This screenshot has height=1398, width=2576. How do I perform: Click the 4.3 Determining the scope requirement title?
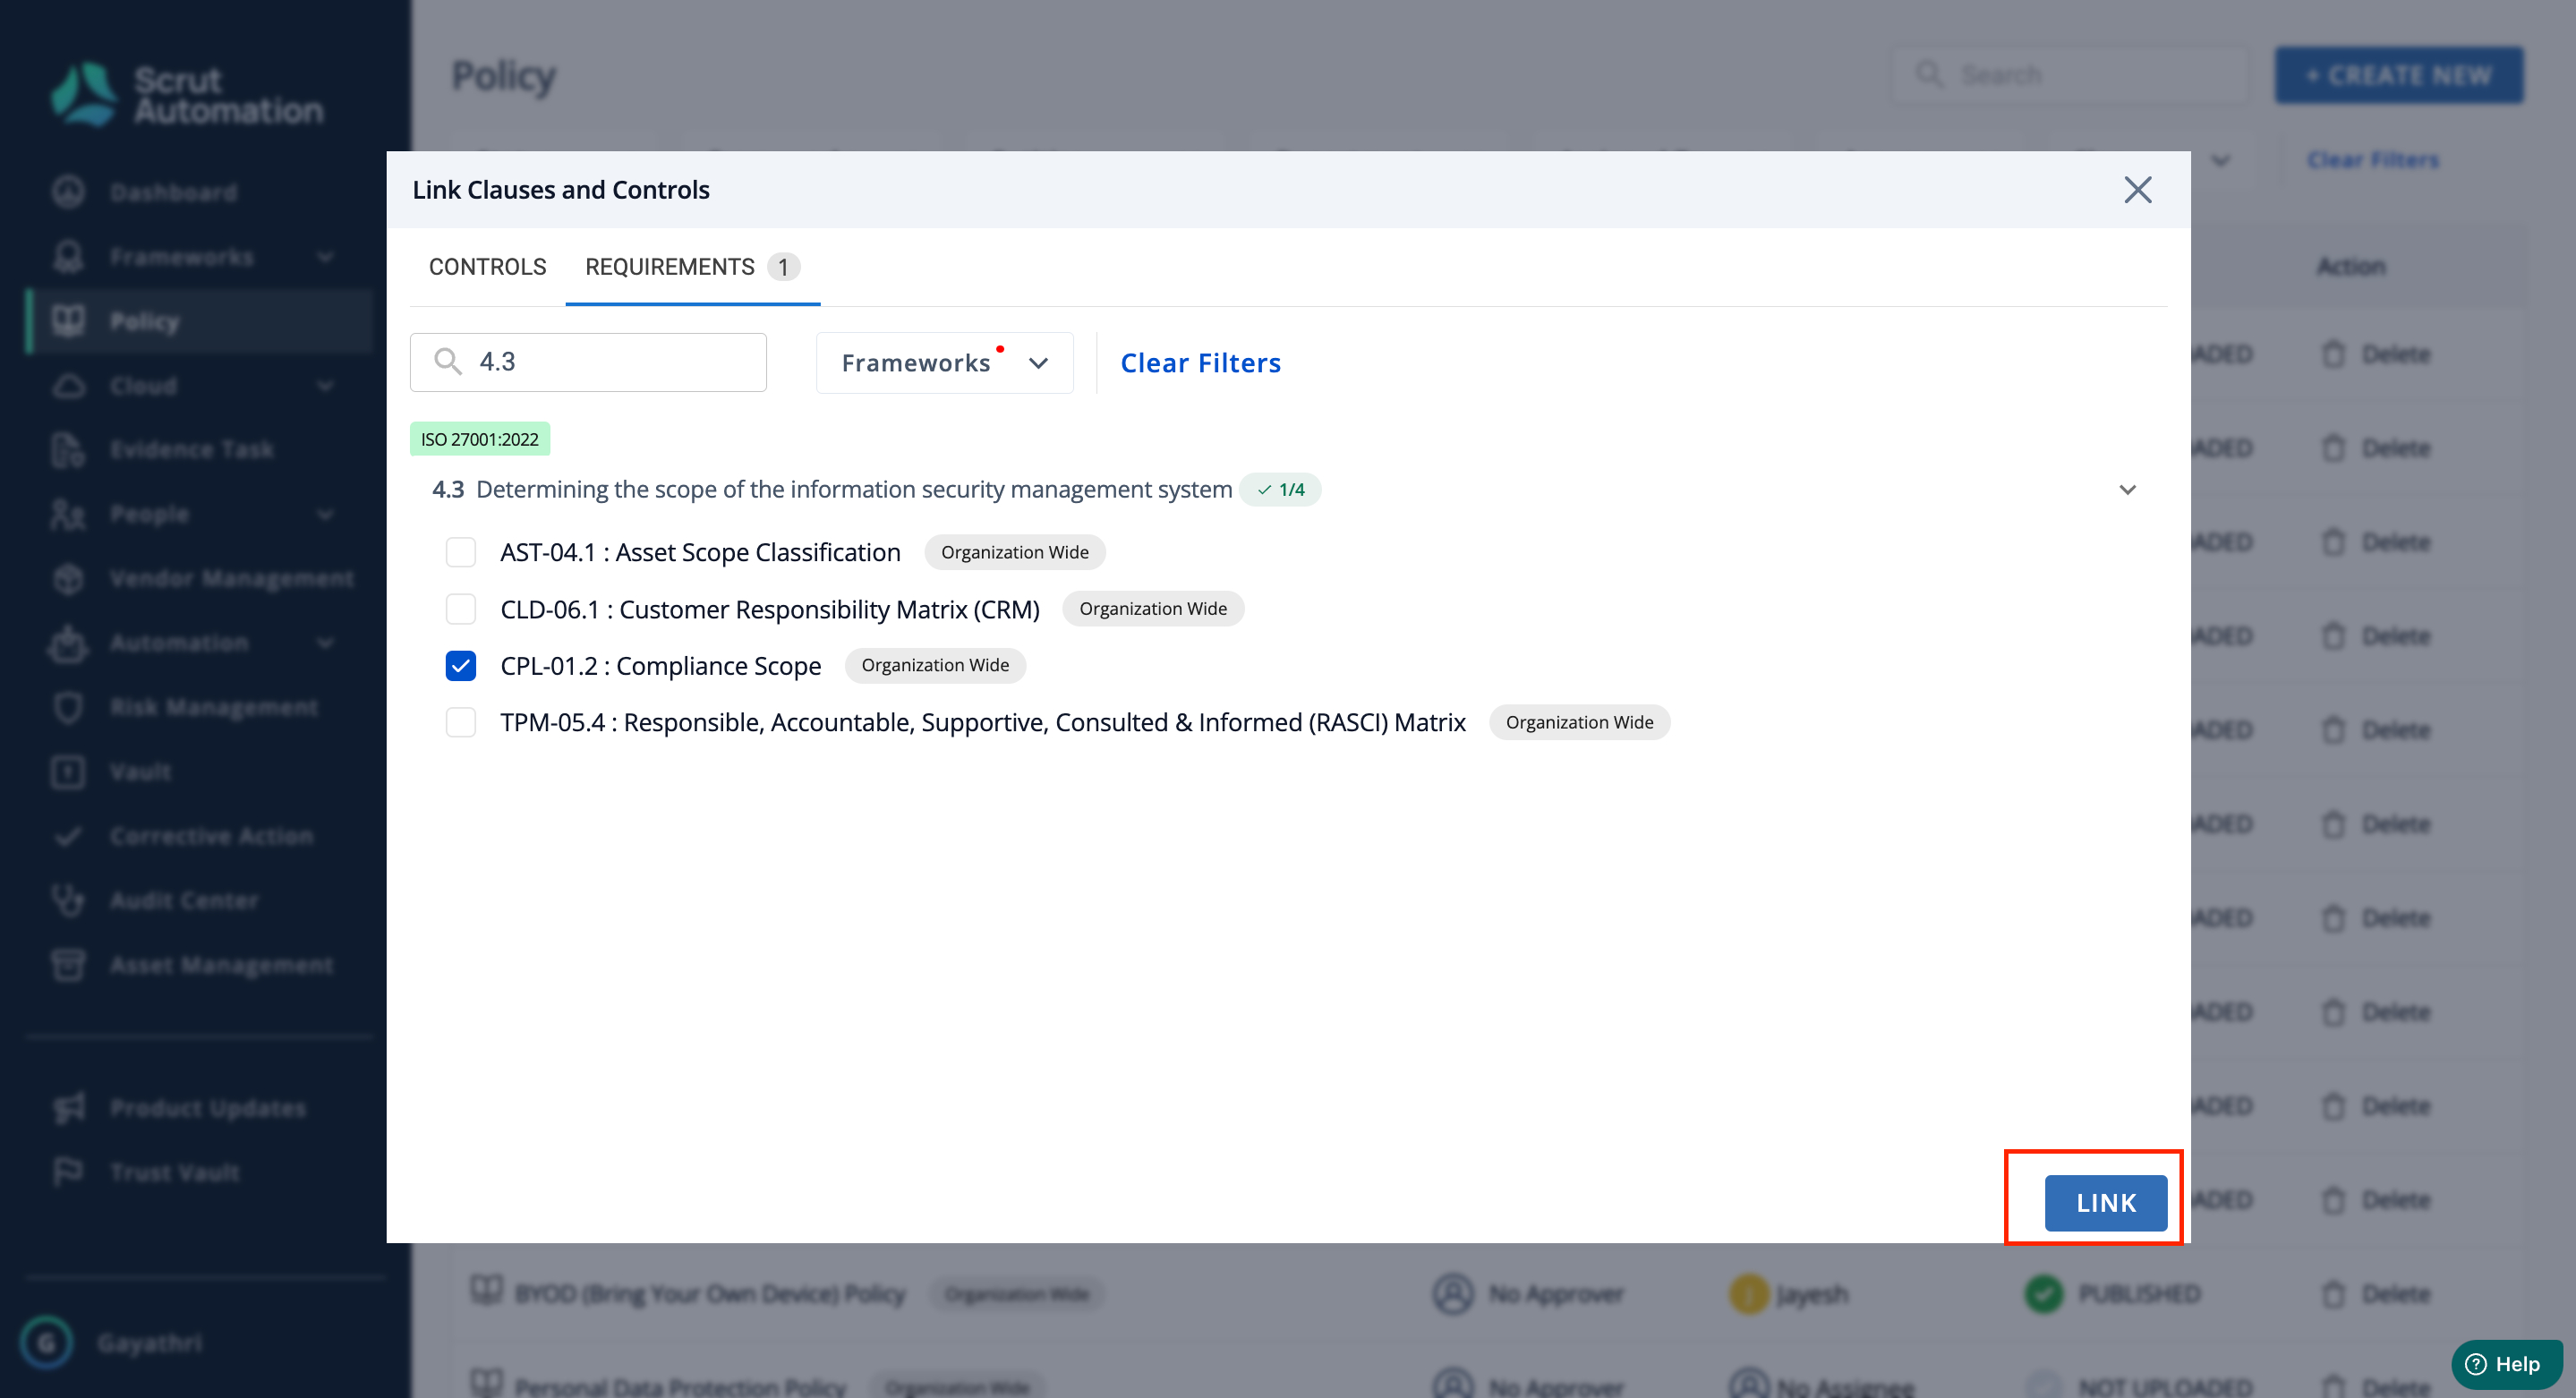(x=832, y=490)
